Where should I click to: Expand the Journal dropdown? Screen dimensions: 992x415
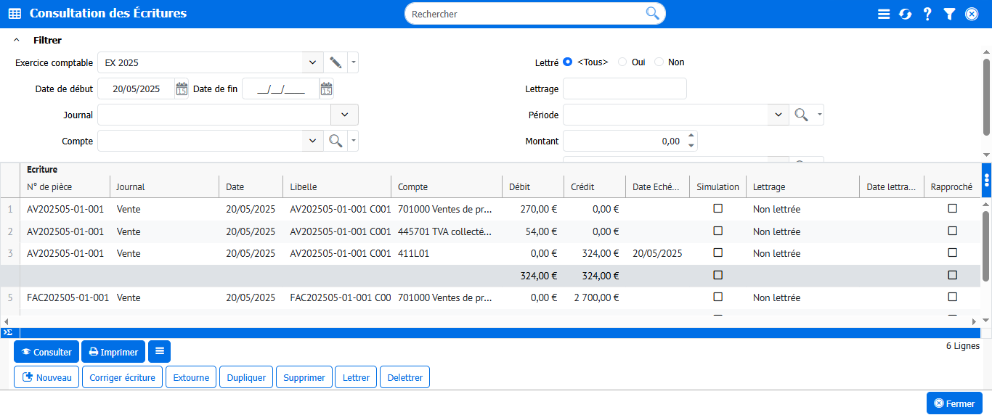pyautogui.click(x=344, y=115)
